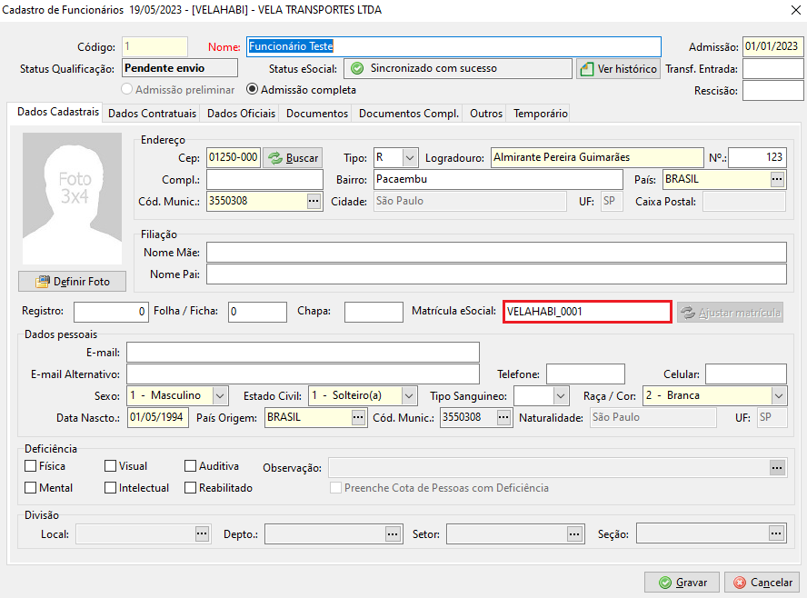Screen dimensions: 807x598
Task: Click the Preenche Cota de Pessoas com Deficiência checkbox
Action: click(335, 487)
